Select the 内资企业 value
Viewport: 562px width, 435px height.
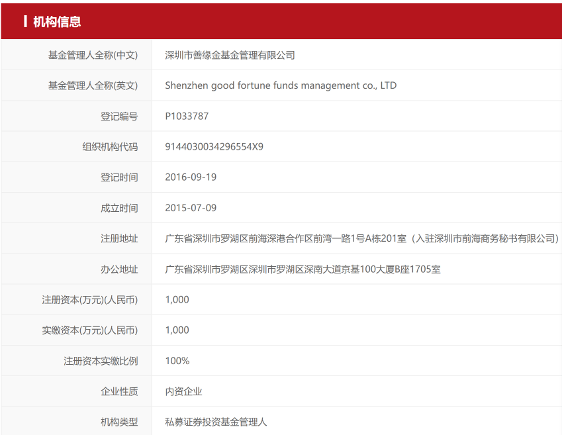183,391
